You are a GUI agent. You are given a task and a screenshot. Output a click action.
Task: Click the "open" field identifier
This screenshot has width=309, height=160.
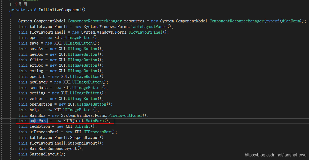[34, 38]
